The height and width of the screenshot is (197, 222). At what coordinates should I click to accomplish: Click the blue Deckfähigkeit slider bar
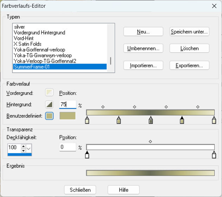(20, 155)
